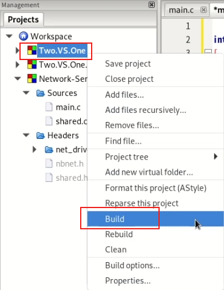Click the Workspace home icon
Image resolution: width=224 pixels, height=290 pixels.
tap(24, 36)
